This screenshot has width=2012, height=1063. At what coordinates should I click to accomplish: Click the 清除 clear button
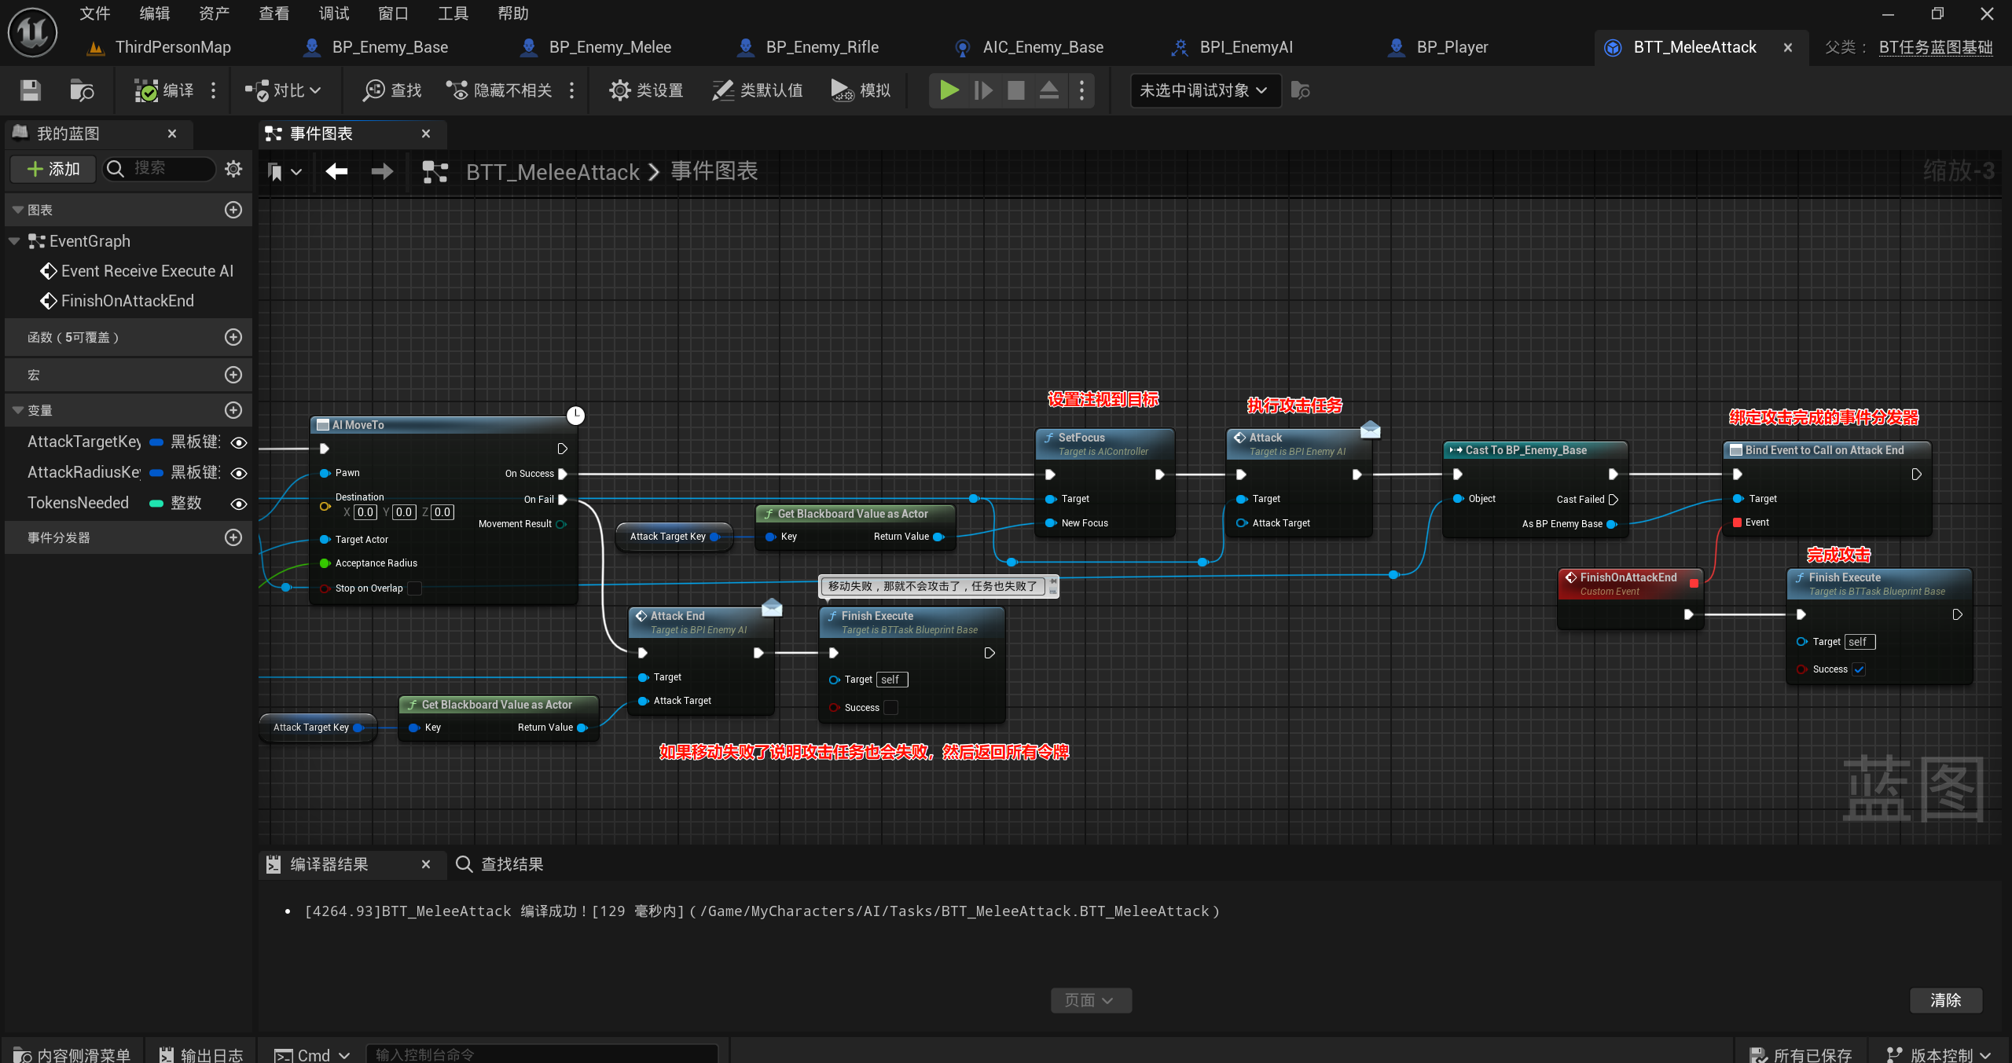click(x=1945, y=1000)
